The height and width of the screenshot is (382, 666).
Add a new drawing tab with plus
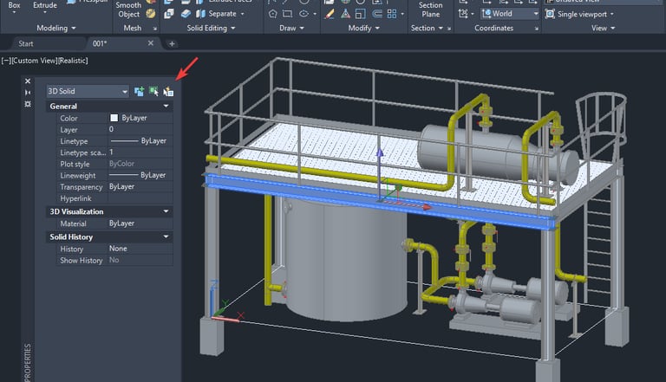[x=172, y=43]
